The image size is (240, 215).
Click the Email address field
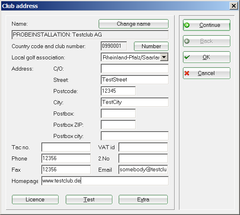click(x=143, y=170)
